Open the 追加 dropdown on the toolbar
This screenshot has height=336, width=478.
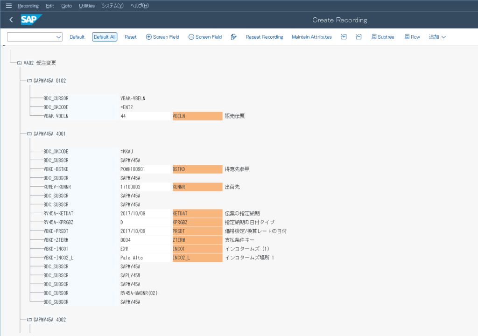(x=436, y=36)
